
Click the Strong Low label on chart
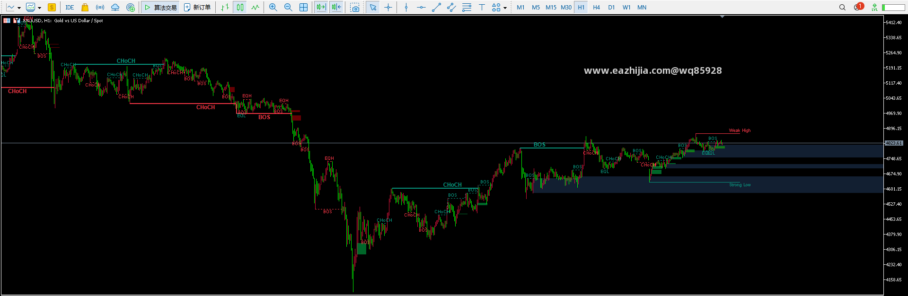(x=740, y=185)
